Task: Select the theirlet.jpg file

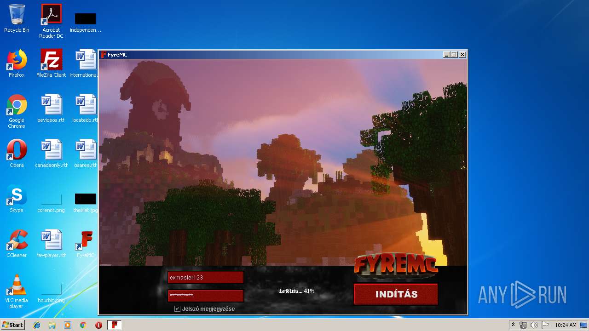Action: pyautogui.click(x=86, y=202)
